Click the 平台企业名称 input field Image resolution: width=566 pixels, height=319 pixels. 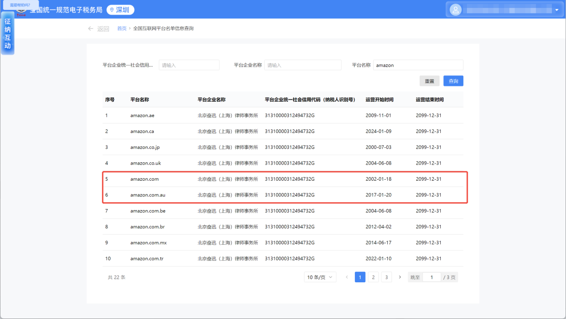click(302, 65)
